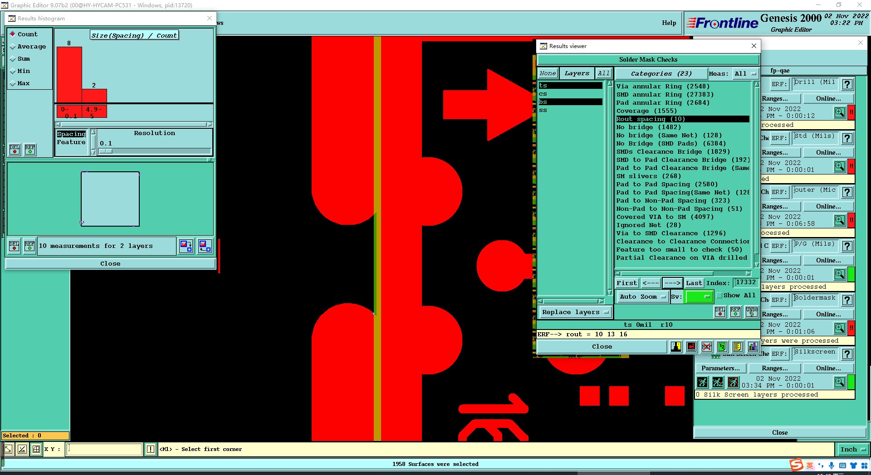The height and width of the screenshot is (475, 871).
Task: Click DEL icon under histogram Count options
Action: click(x=15, y=149)
